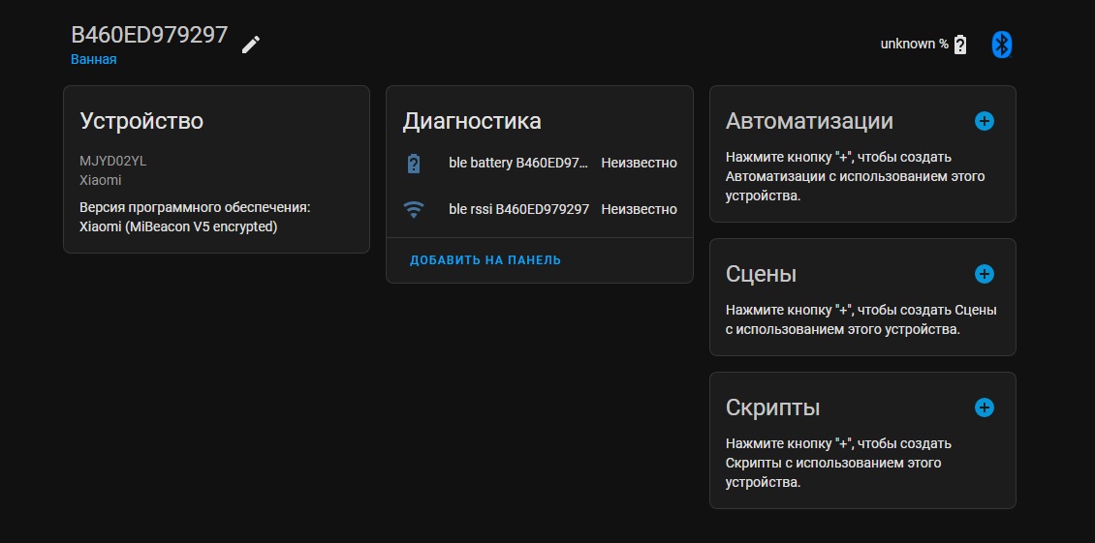This screenshot has height=543, width=1095.
Task: Open the Ванная area link
Action: (94, 59)
